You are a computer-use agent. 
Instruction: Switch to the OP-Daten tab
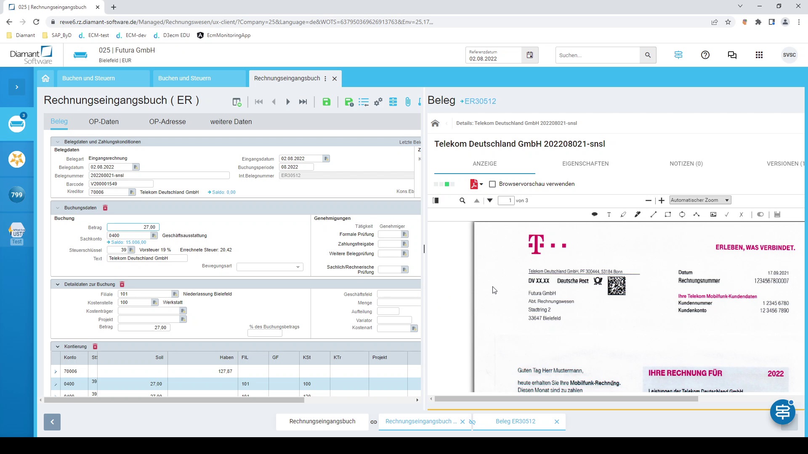pos(104,121)
